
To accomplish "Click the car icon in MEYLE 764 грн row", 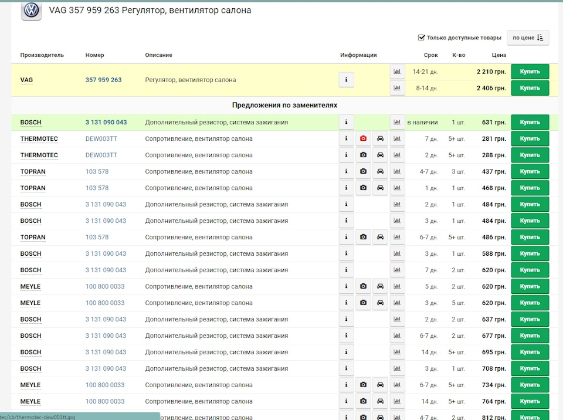I will [x=380, y=401].
